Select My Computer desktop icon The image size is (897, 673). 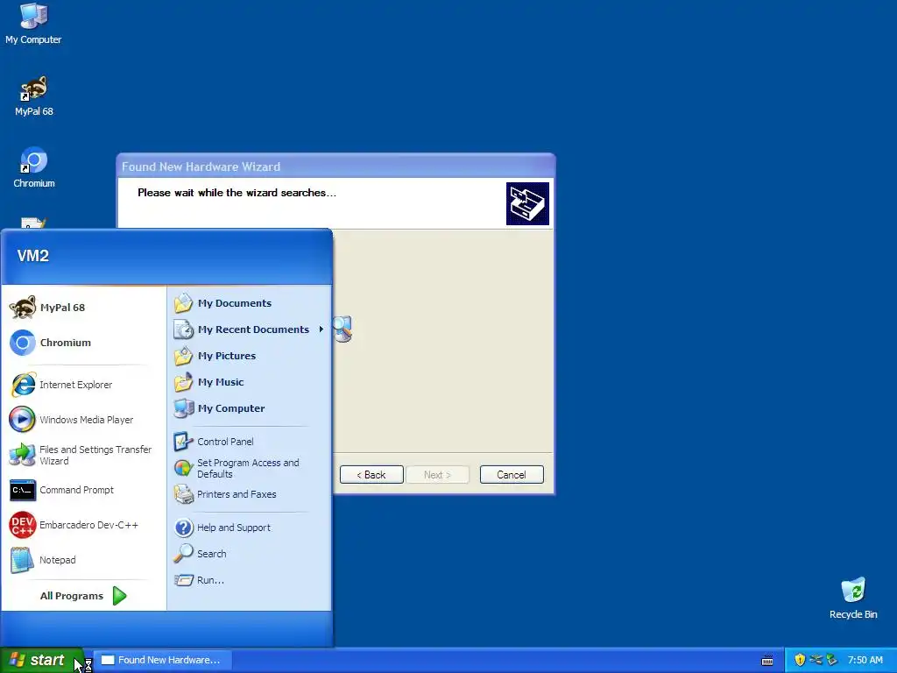click(x=33, y=24)
